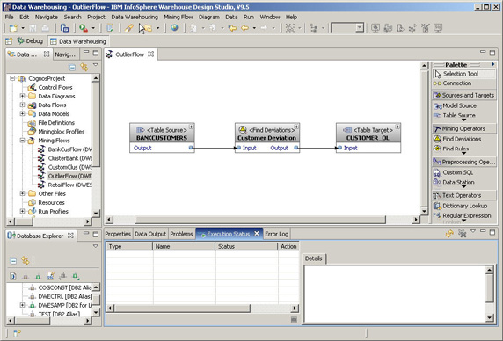
Task: Switch to the Debug perspective
Action: coord(30,41)
